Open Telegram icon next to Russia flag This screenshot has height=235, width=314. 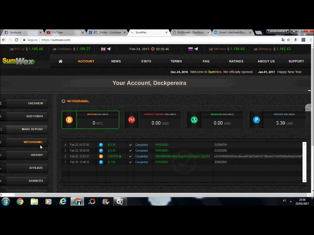tap(196, 49)
